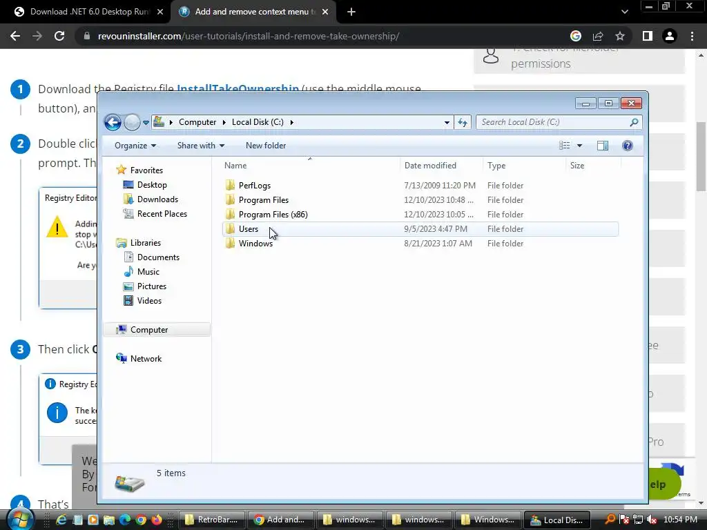Click the New folder button

(x=266, y=146)
